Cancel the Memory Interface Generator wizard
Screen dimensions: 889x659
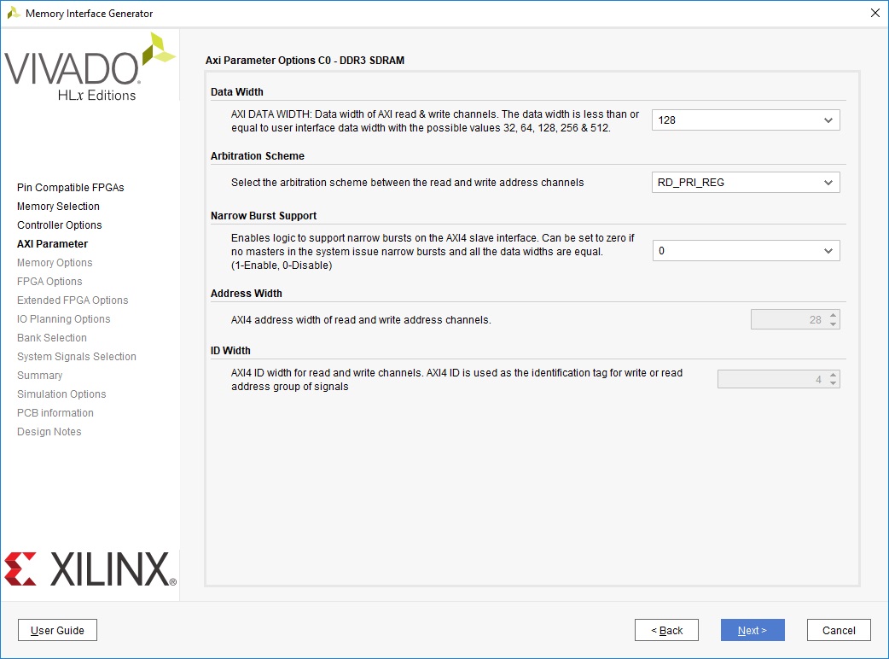tap(838, 630)
